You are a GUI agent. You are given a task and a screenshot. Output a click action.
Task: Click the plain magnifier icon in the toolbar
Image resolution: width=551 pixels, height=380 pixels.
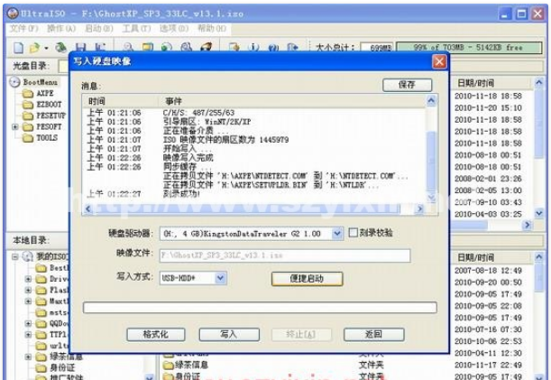click(129, 47)
